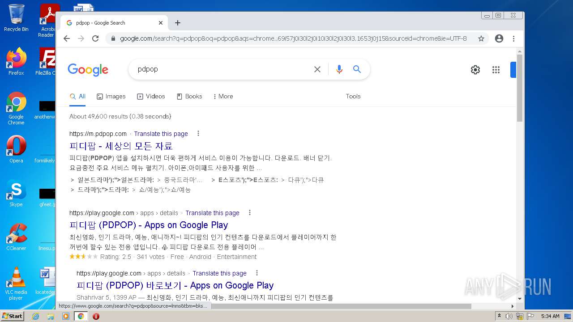This screenshot has height=322, width=573.
Task: Click the browser forward arrow
Action: point(81,38)
